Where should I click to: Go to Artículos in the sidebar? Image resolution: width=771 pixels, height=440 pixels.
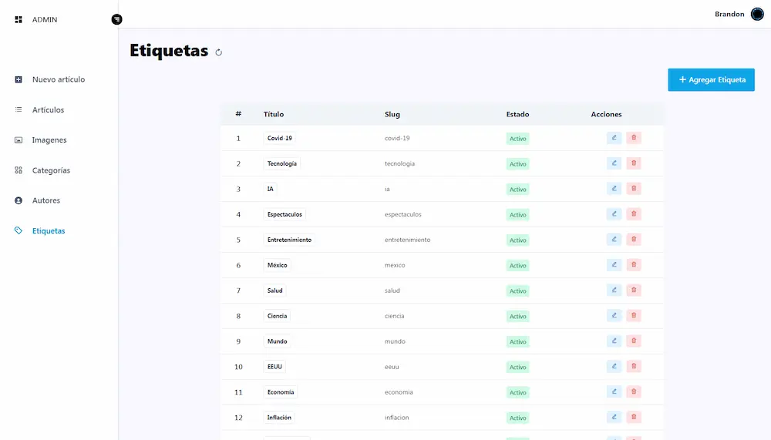(x=48, y=110)
